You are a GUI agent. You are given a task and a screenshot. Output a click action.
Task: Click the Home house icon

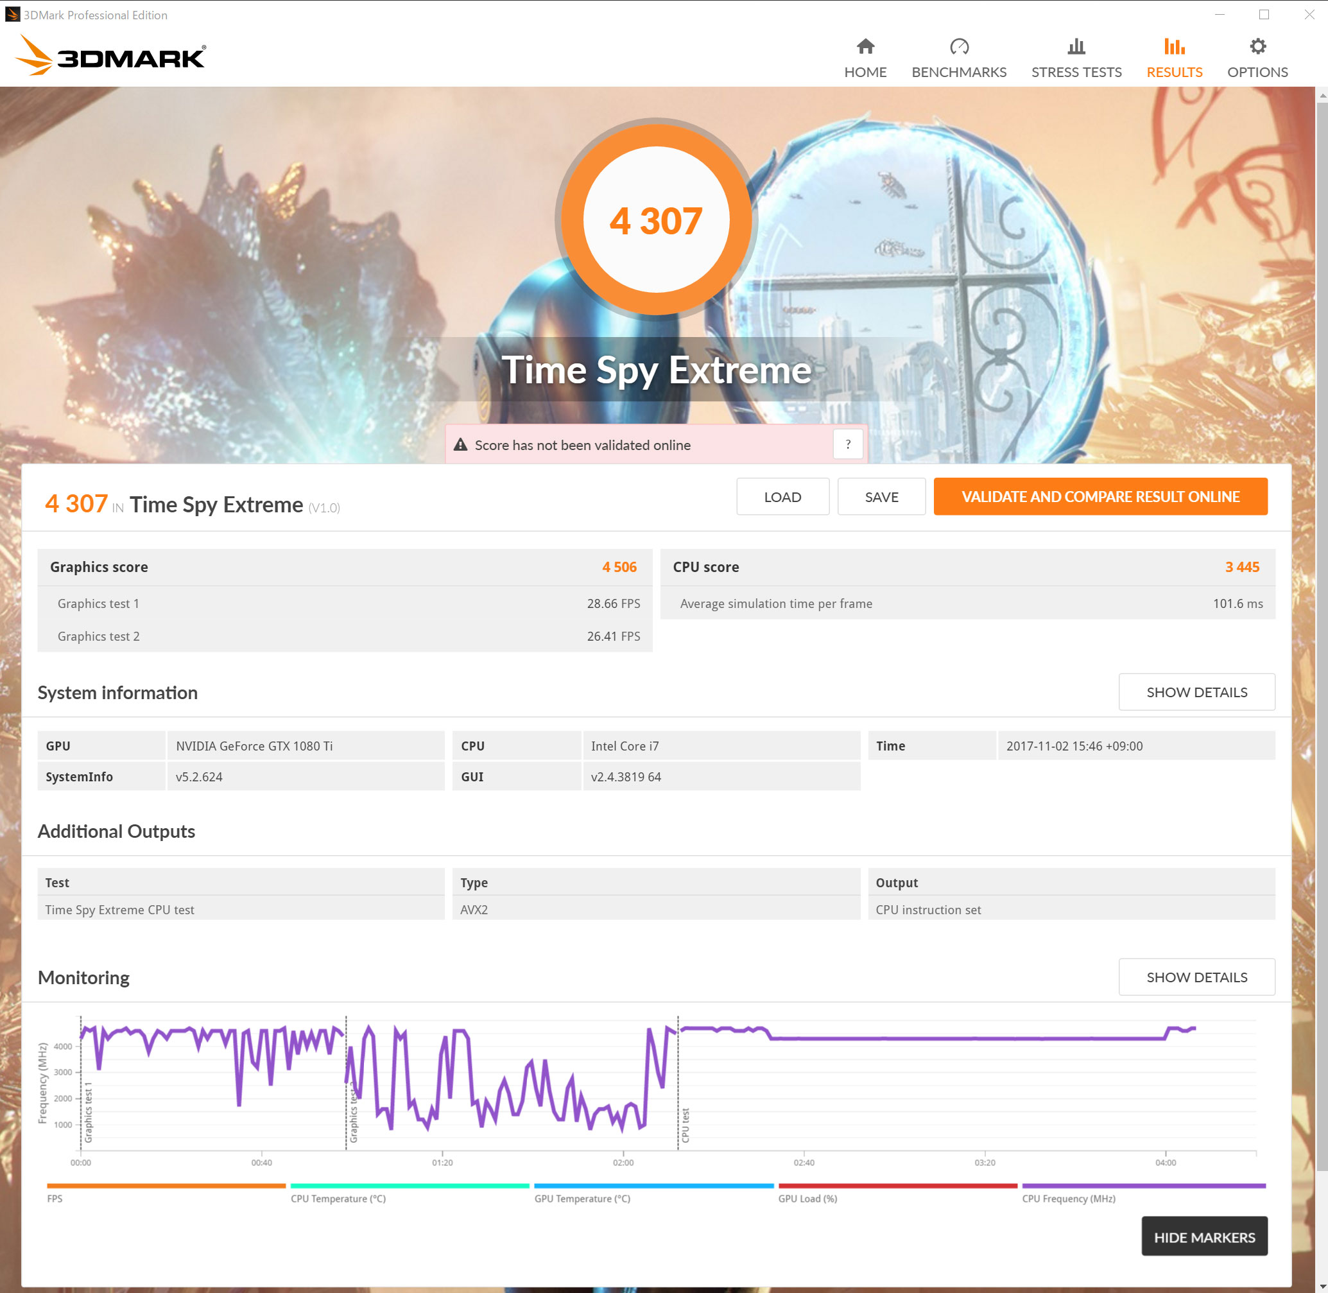865,46
